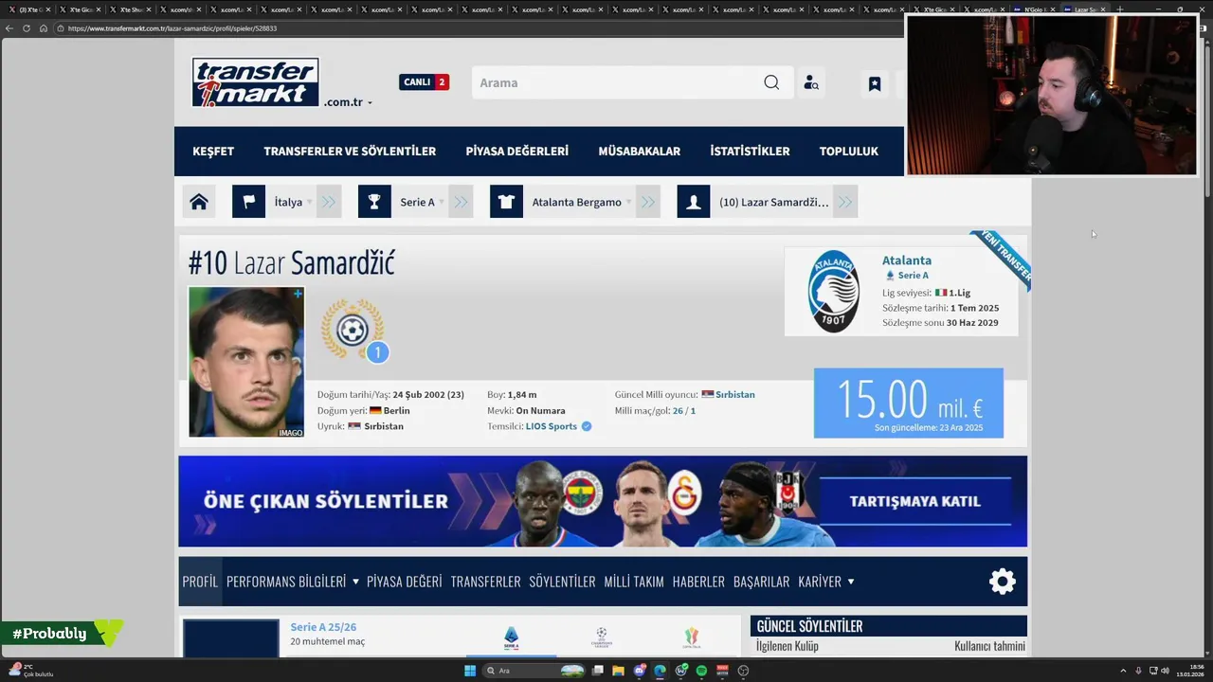This screenshot has height=682, width=1213.
Task: Open the İSTATİSTİKLER menu
Action: tap(750, 152)
